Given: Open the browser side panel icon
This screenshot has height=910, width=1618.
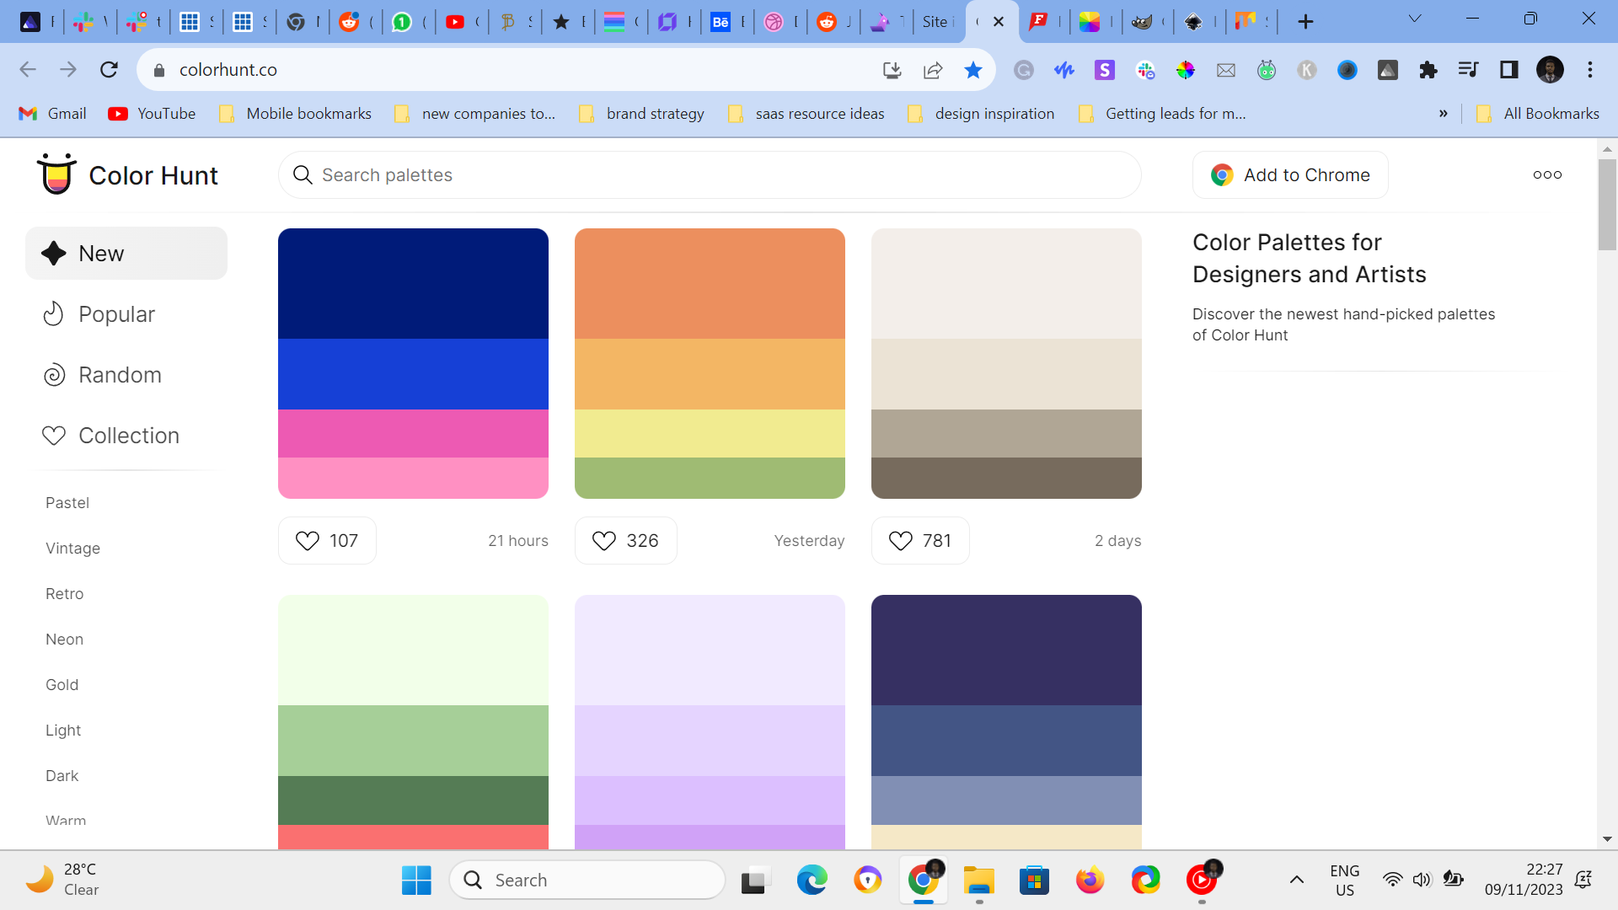Looking at the screenshot, I should click(x=1508, y=70).
